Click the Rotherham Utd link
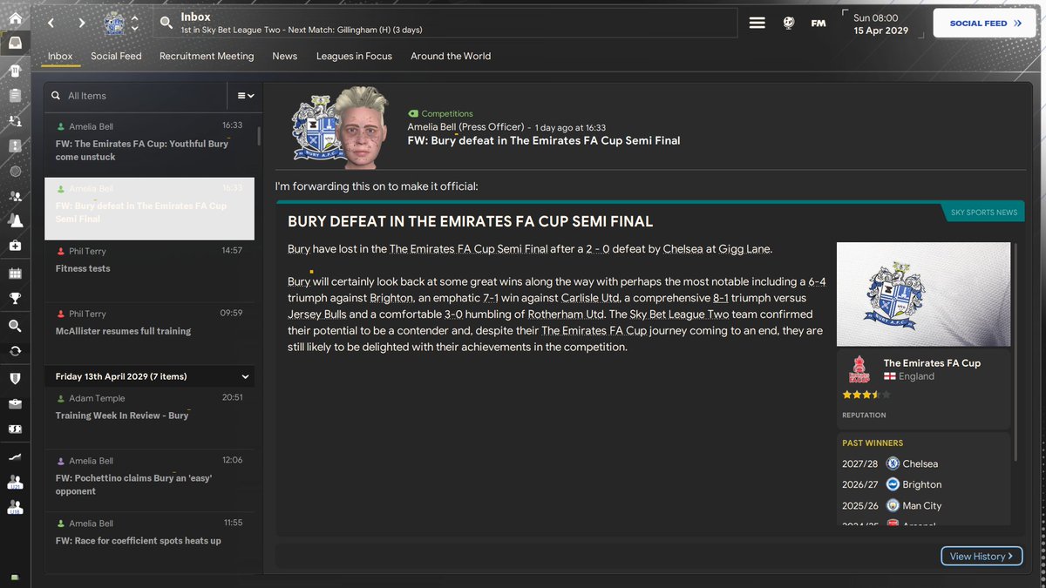Screen dimensions: 1046x588 click(x=565, y=314)
